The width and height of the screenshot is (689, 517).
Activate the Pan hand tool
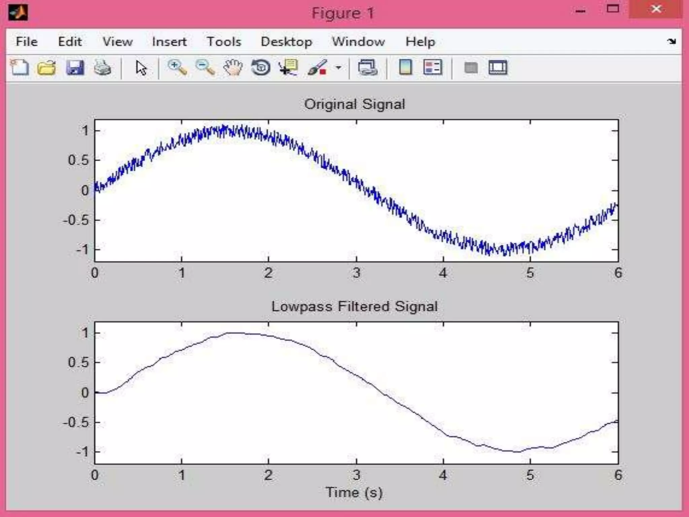click(x=233, y=67)
